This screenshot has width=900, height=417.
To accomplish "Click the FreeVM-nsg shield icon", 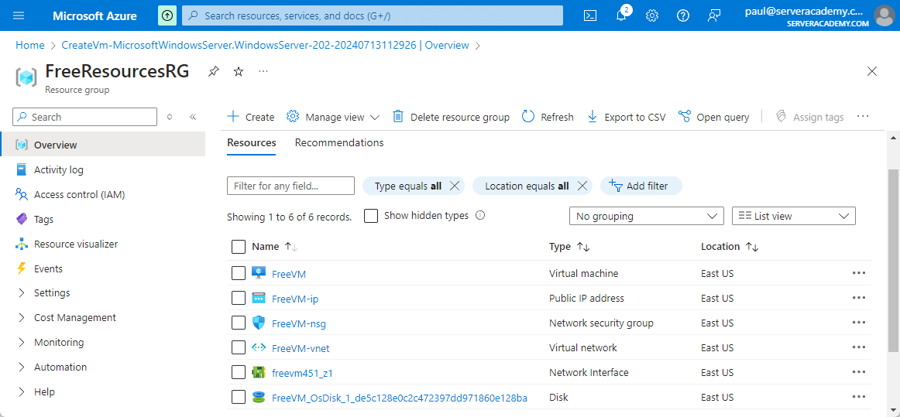I will tap(258, 323).
